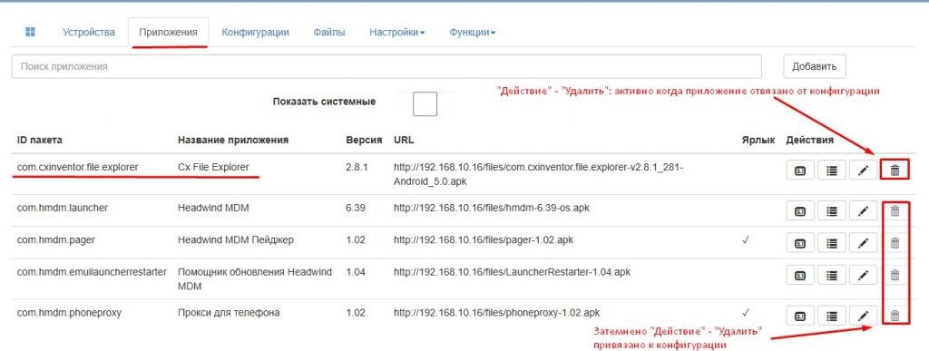Focus the Поиск приложения search field
Screen dimensions: 929x351
(386, 66)
